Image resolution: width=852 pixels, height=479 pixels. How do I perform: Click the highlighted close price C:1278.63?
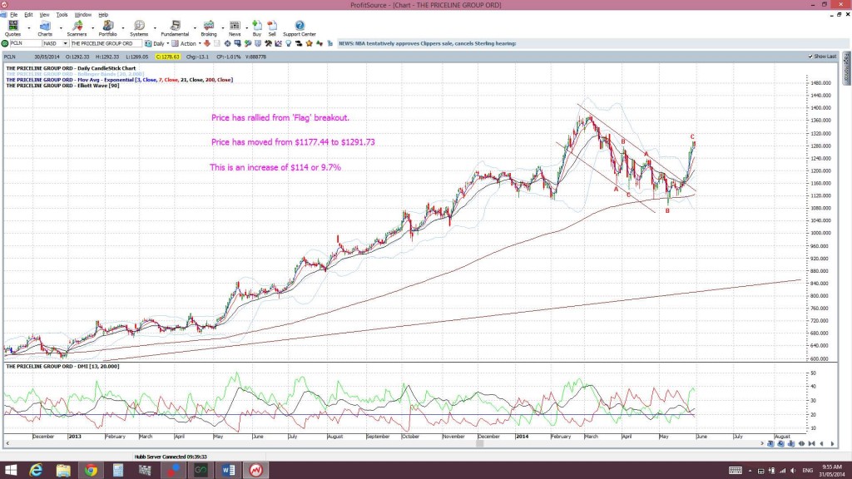(167, 57)
